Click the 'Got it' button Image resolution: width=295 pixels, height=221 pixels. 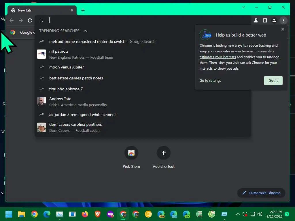(273, 81)
